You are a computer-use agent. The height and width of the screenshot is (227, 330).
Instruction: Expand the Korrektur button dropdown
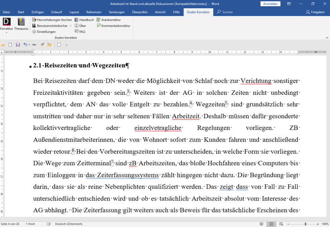coord(6,33)
